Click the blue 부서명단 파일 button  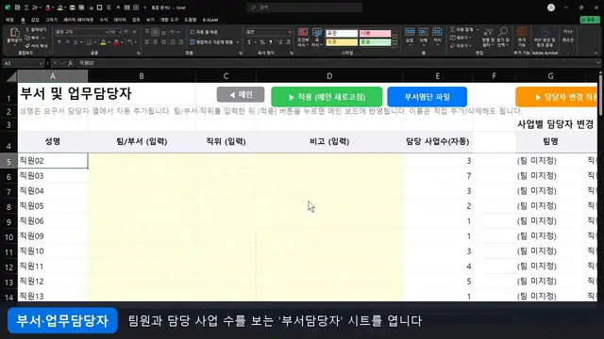point(428,97)
